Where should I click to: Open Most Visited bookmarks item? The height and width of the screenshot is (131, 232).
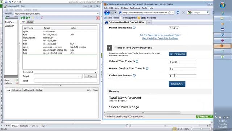[x=111, y=18]
